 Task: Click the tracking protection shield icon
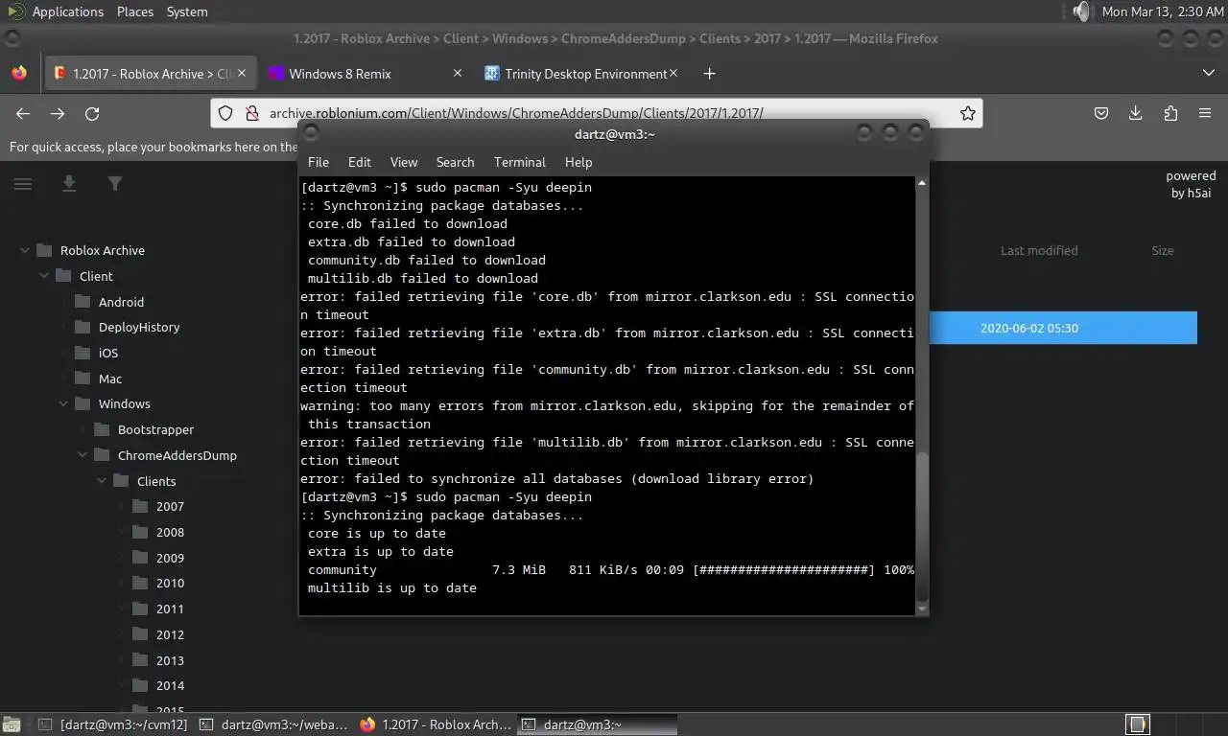pos(225,113)
